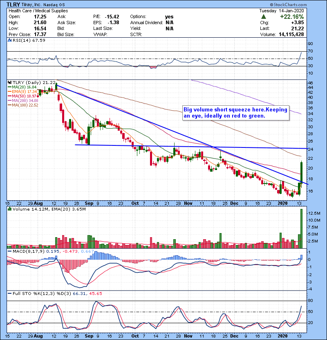Click the Prev Close value 17.37
Screen dimensions: 327x340
point(40,34)
